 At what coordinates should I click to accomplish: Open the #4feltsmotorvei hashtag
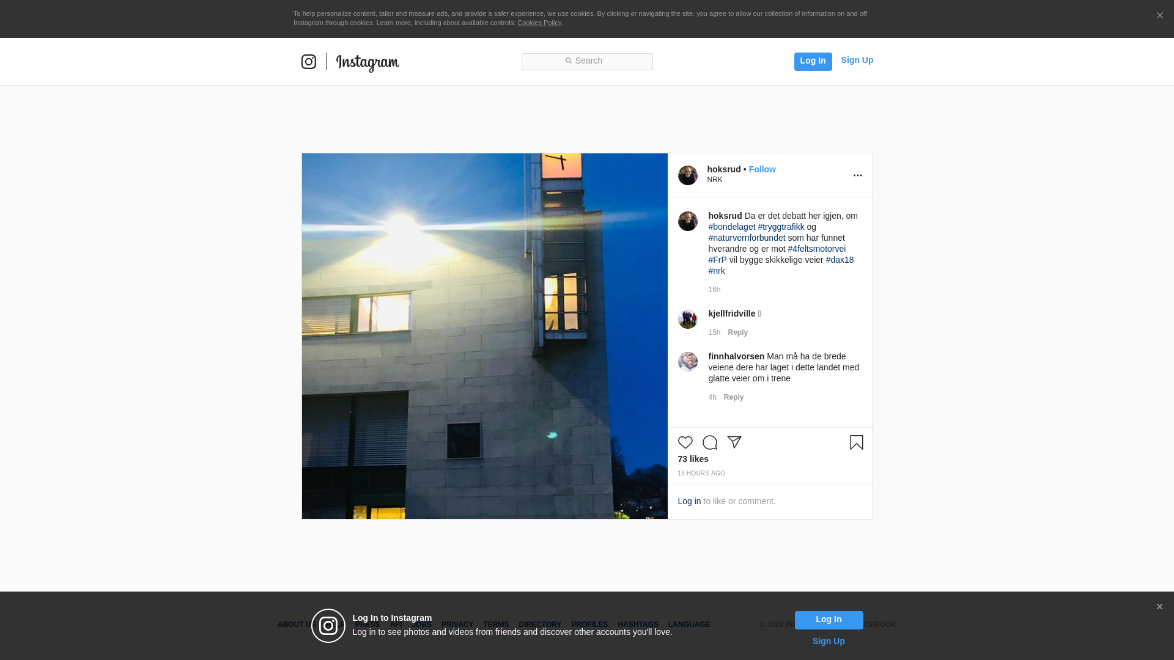tap(816, 249)
